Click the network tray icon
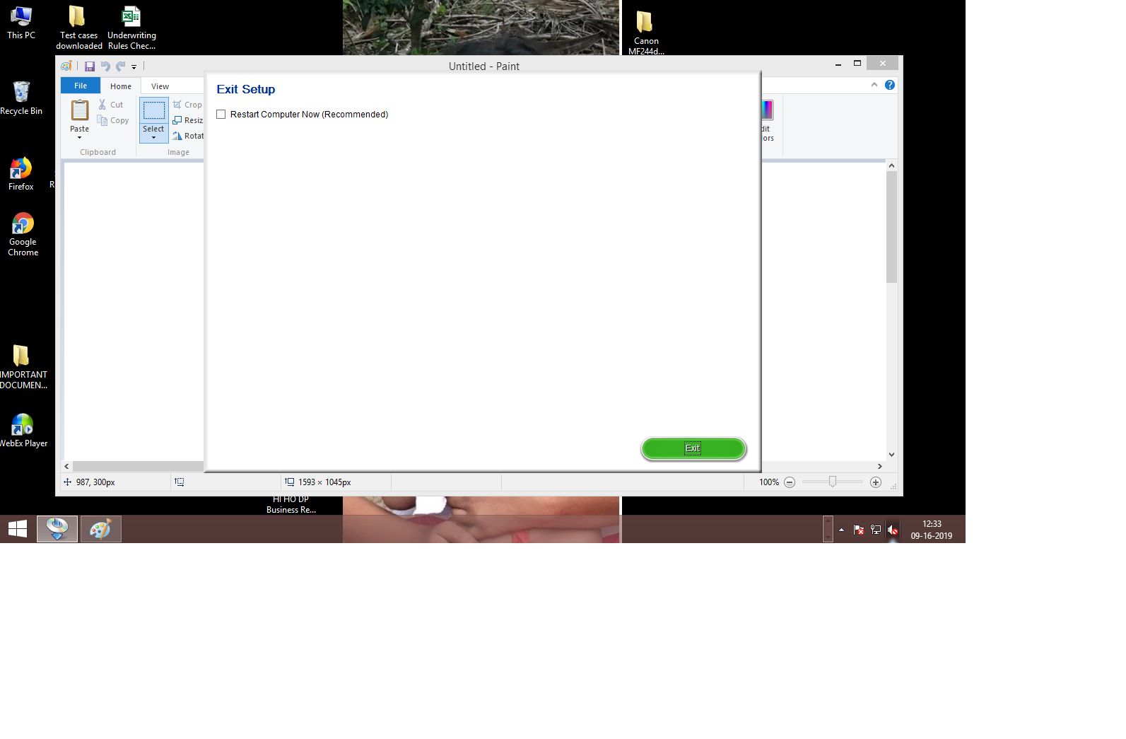 coord(876,530)
